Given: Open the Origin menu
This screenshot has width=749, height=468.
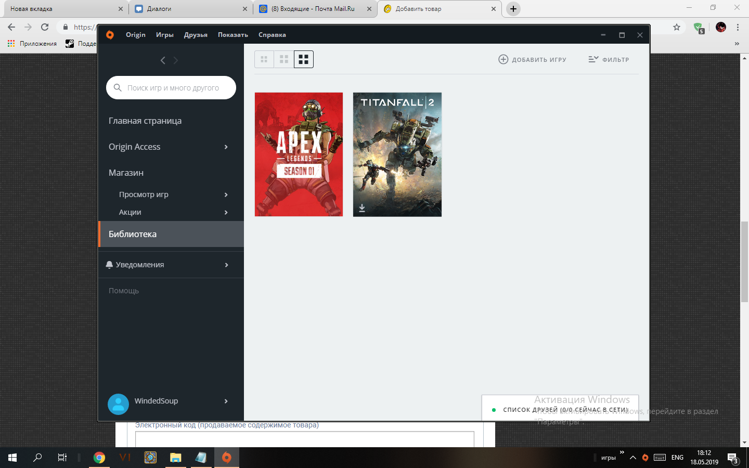Looking at the screenshot, I should pyautogui.click(x=136, y=35).
